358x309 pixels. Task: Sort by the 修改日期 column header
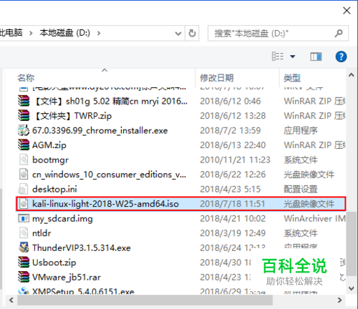pyautogui.click(x=217, y=78)
